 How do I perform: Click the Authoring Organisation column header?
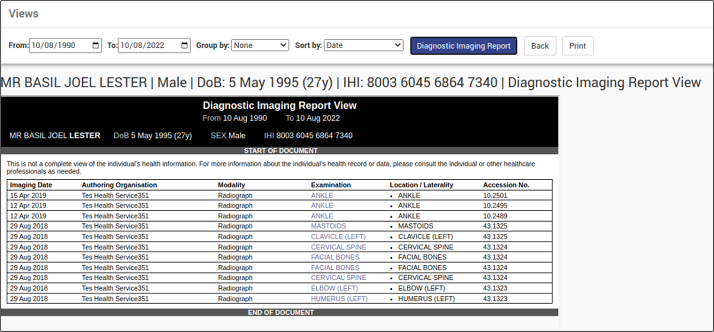(119, 185)
